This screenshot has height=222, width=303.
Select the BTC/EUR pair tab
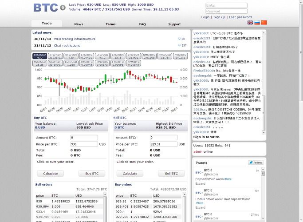(x=71, y=56)
